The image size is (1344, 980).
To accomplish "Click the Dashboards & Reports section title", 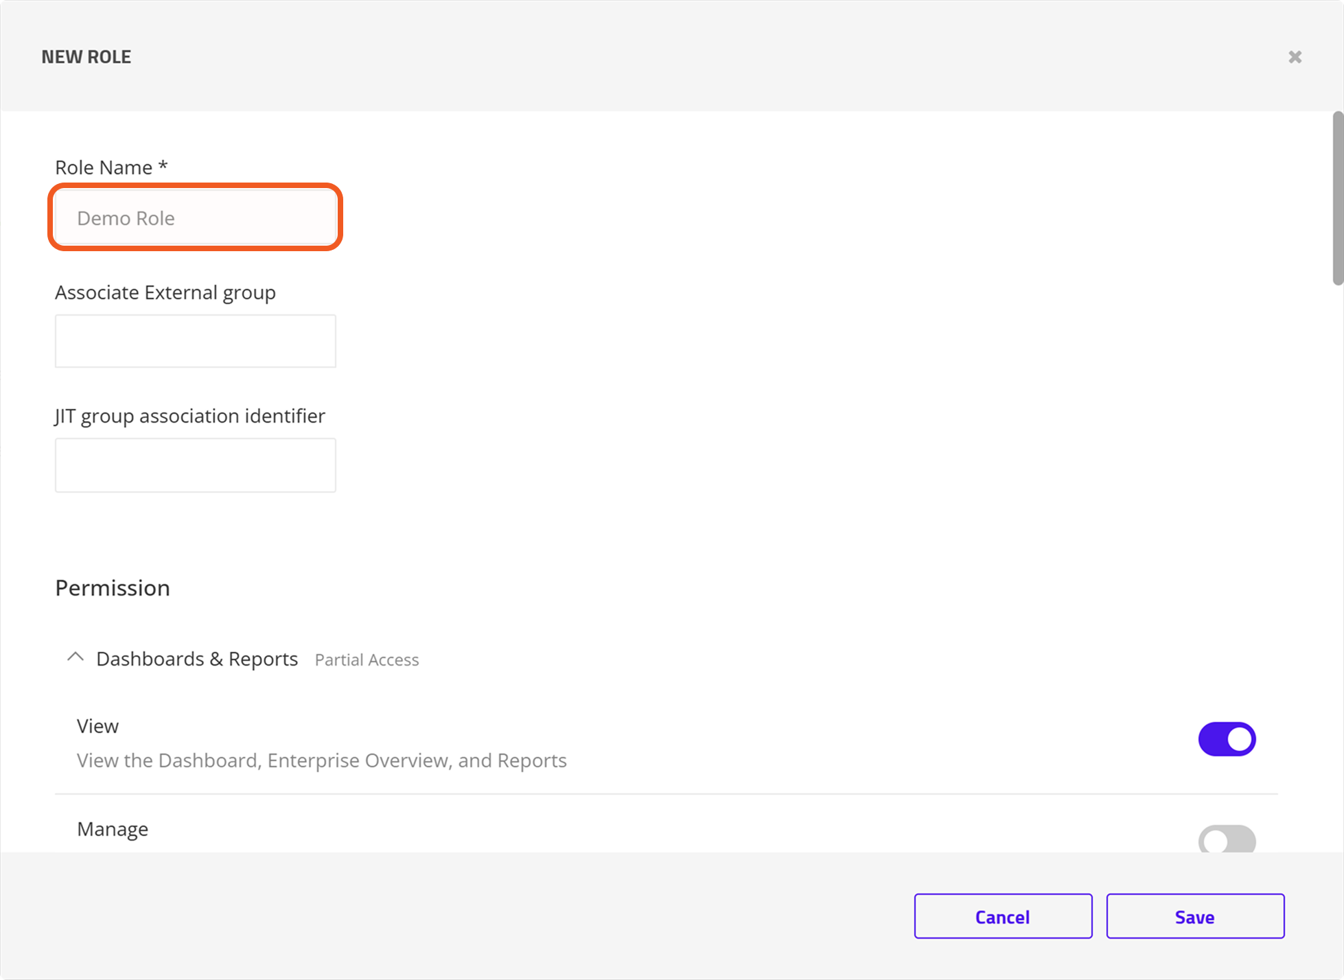I will click(x=197, y=659).
